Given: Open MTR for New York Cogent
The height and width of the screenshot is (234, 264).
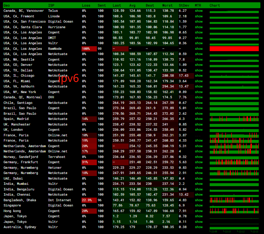Looking at the screenshot, I should click(x=199, y=92).
